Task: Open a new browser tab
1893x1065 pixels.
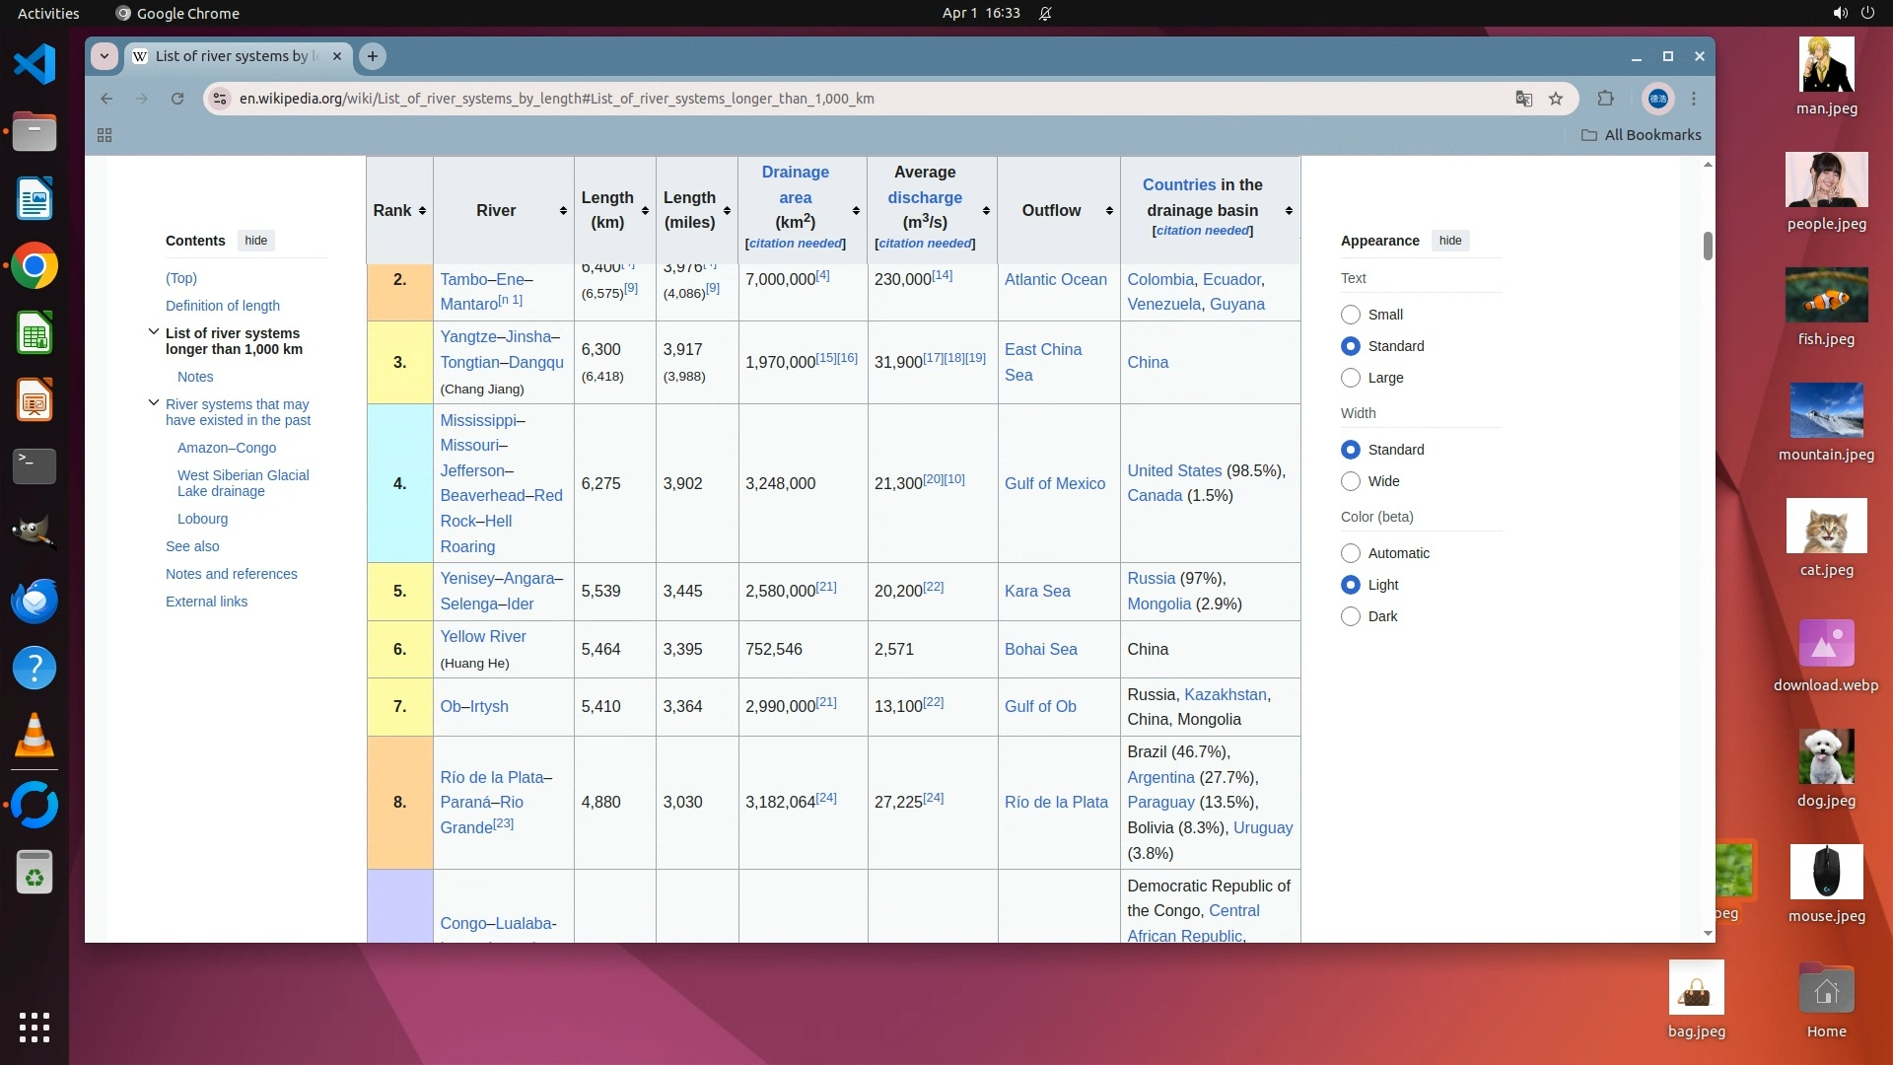Action: [373, 56]
